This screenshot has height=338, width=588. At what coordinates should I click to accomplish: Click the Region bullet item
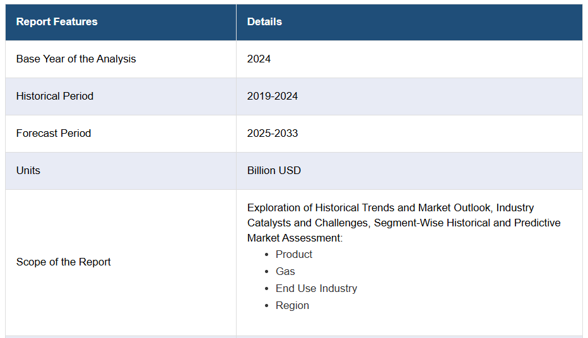292,305
